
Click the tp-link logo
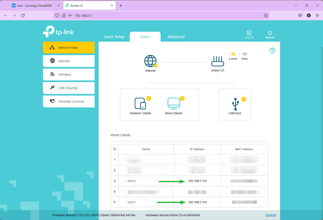58,31
